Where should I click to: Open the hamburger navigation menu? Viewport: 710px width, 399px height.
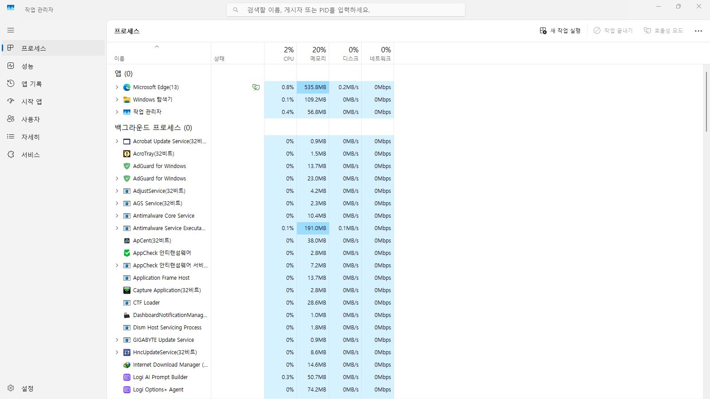[x=11, y=30]
